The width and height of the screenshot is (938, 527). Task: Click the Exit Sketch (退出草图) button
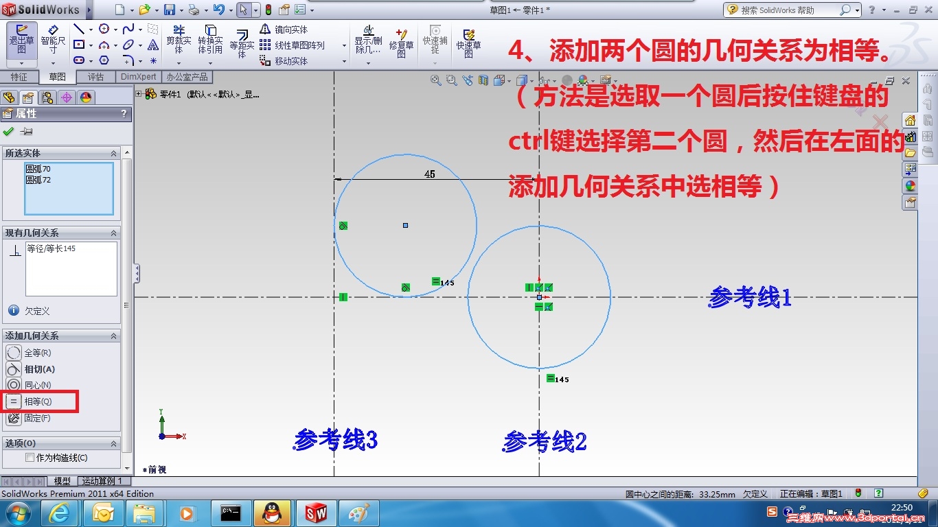click(21, 40)
